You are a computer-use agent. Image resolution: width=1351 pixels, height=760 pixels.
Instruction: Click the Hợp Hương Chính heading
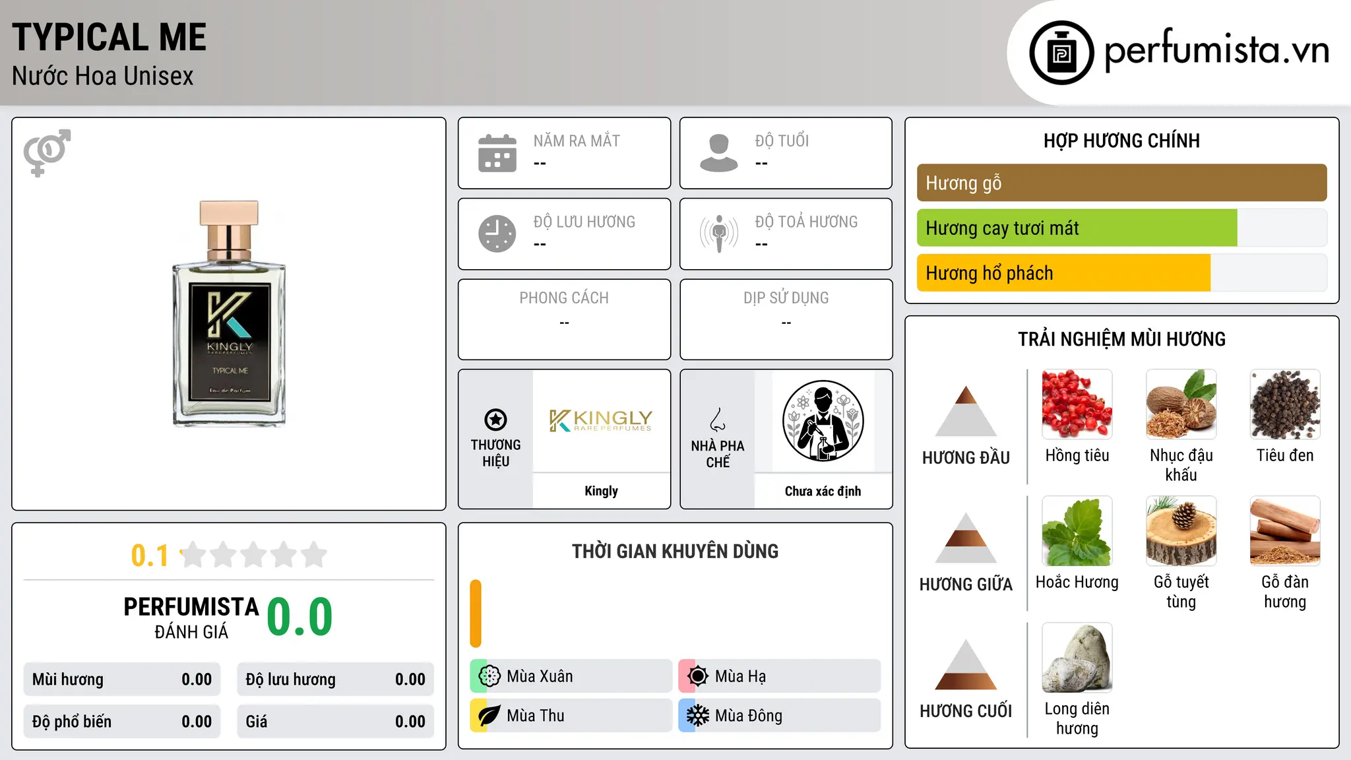tap(1121, 141)
